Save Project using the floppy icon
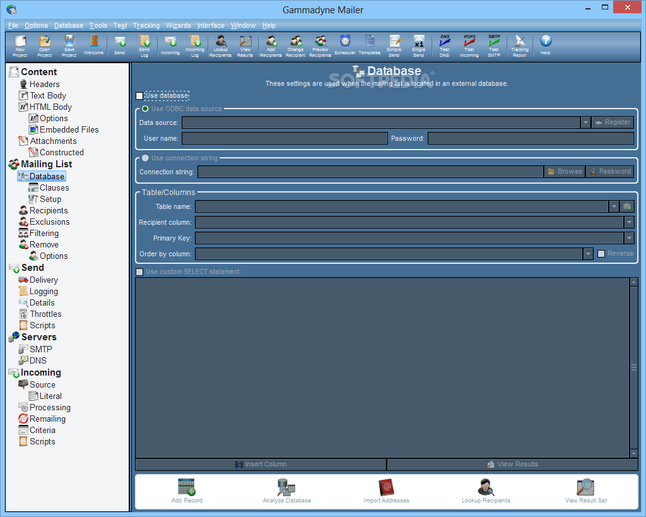The height and width of the screenshot is (517, 646). [69, 45]
